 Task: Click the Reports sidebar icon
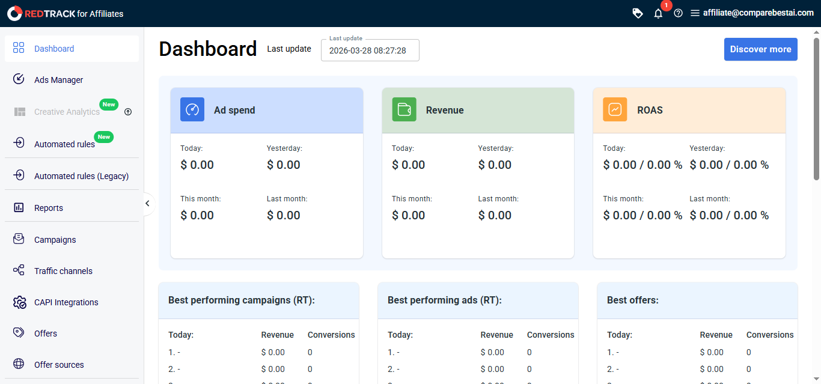19,207
